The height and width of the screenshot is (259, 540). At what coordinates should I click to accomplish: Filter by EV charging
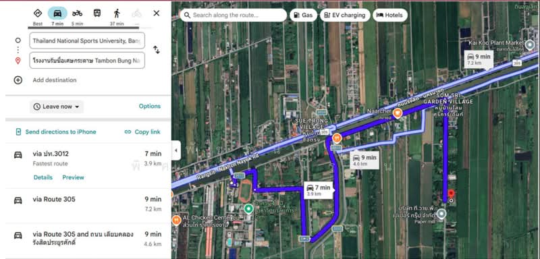tap(345, 15)
